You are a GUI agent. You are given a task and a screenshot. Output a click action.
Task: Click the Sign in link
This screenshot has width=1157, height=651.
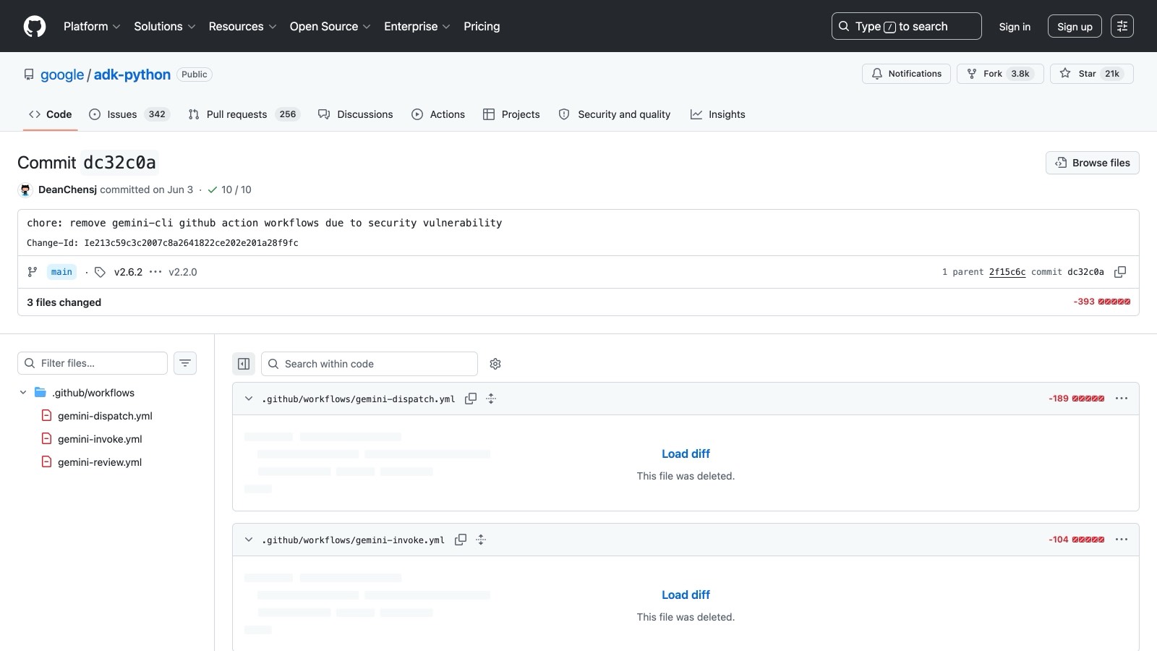point(1015,26)
